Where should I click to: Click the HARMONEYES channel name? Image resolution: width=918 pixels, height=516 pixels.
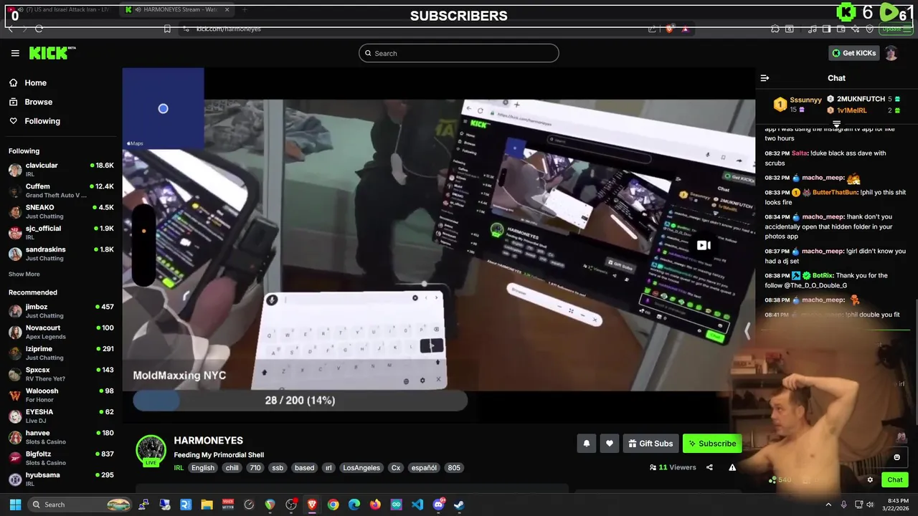(209, 440)
